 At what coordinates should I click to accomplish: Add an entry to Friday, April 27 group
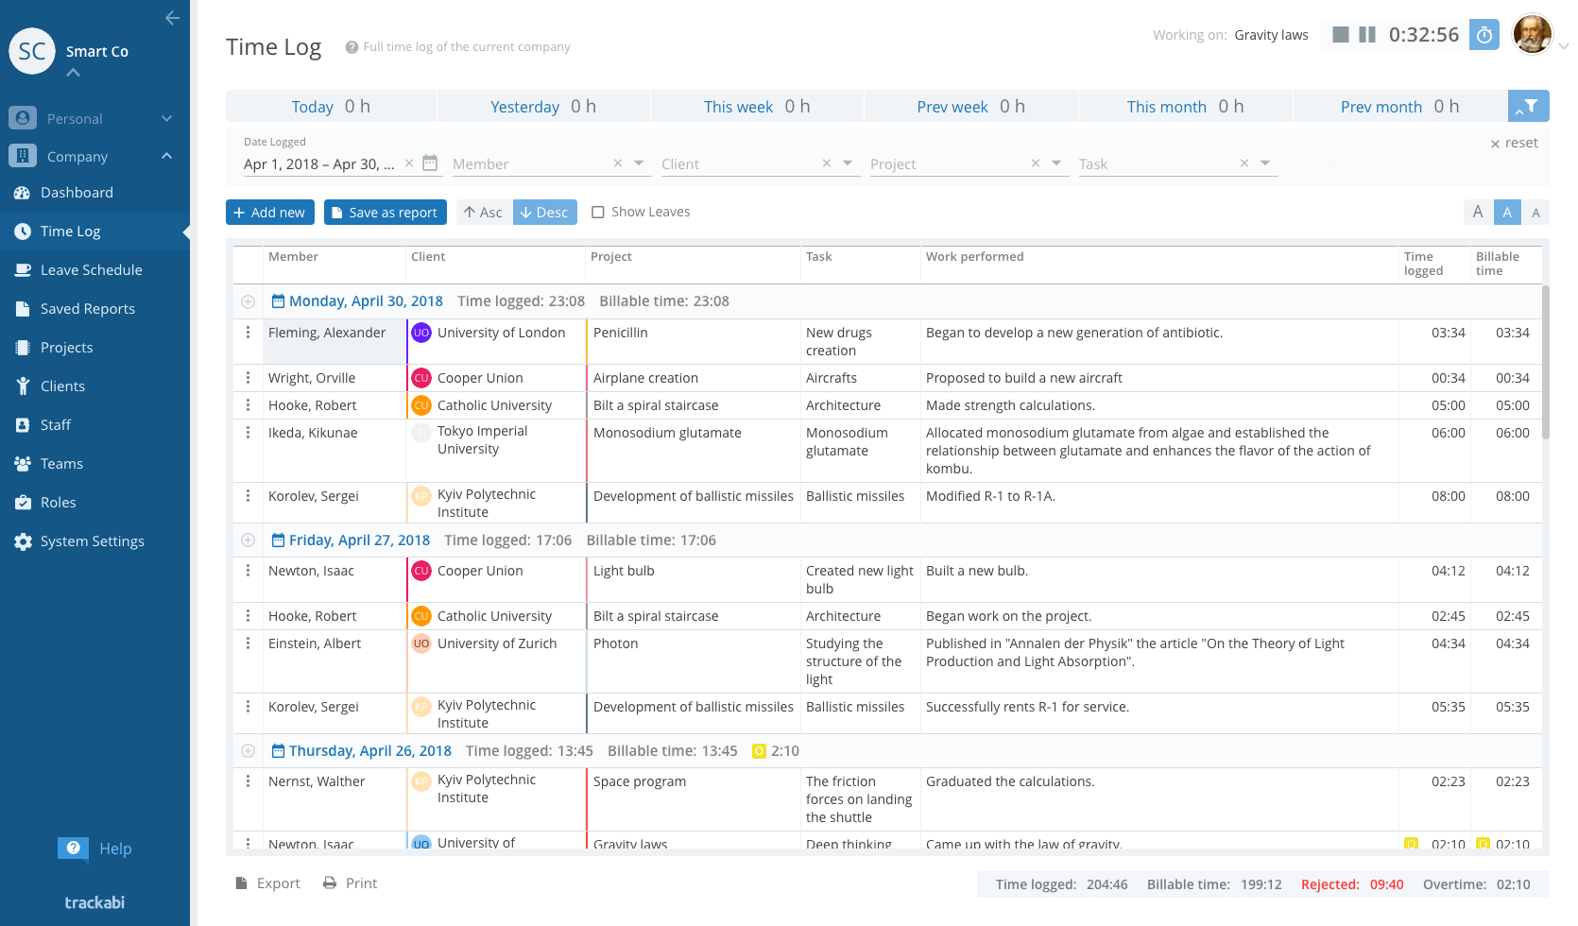pyautogui.click(x=248, y=540)
